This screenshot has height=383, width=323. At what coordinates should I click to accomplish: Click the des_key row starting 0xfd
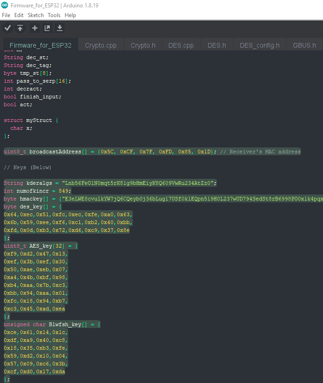[66, 230]
